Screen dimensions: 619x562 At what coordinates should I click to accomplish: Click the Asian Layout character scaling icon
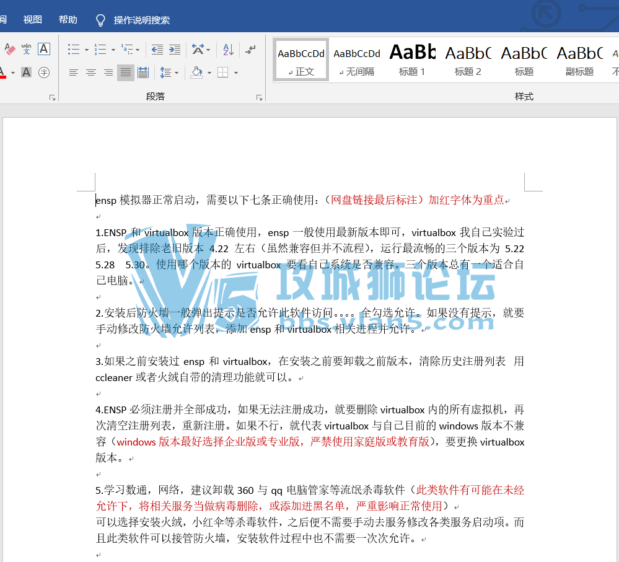[198, 50]
